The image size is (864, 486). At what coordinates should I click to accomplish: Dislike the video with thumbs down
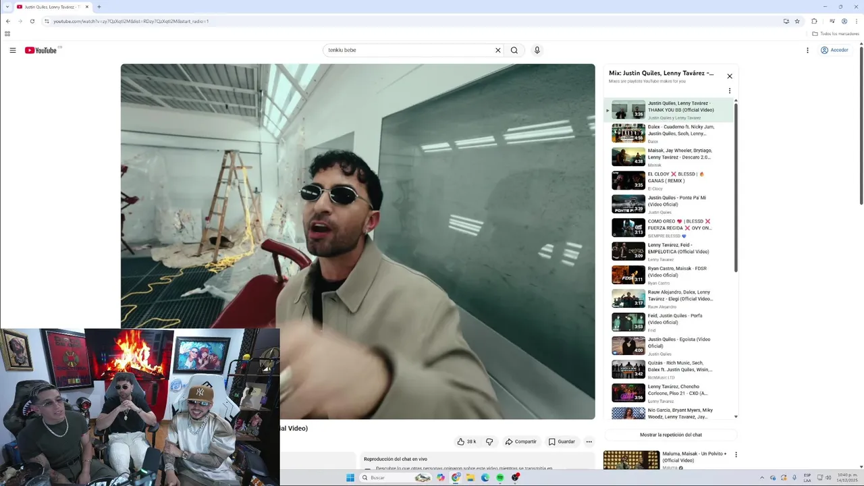[x=489, y=441]
